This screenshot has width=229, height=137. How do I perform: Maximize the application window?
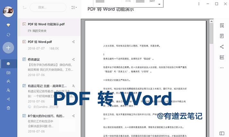[216, 4]
